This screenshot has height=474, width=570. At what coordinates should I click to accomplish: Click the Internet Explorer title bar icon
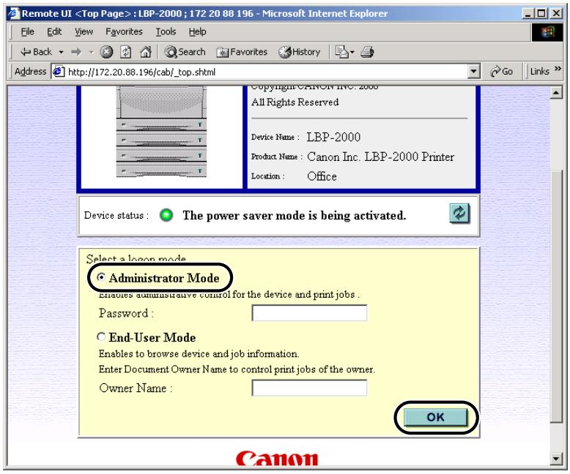[x=14, y=13]
